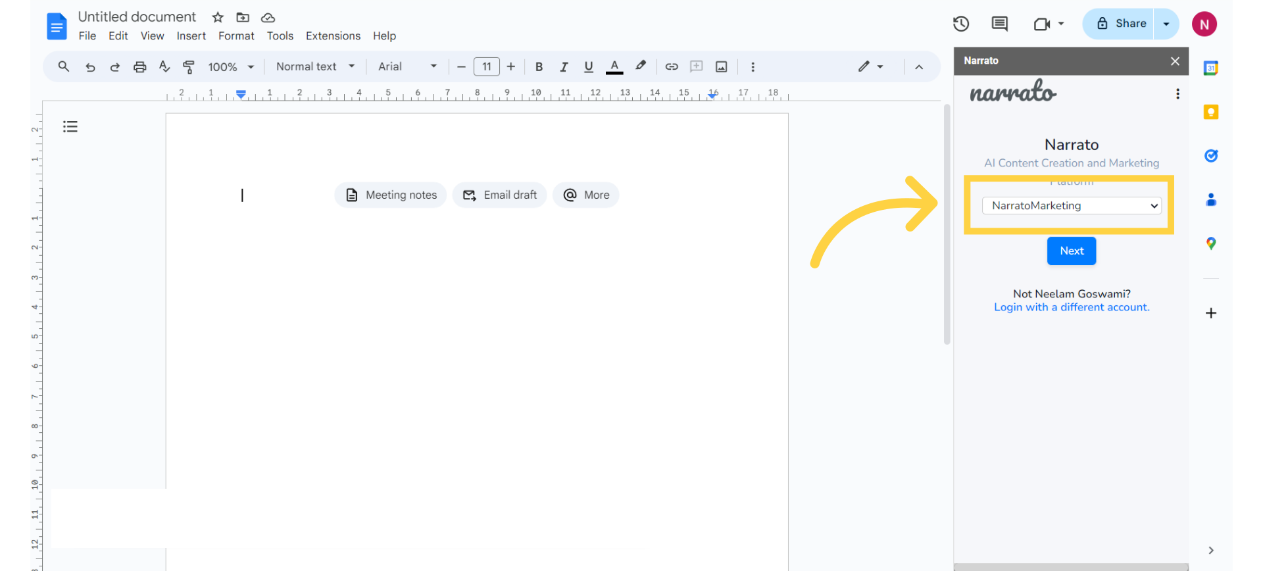The width and height of the screenshot is (1263, 571).
Task: Open the comments history
Action: tap(1000, 24)
